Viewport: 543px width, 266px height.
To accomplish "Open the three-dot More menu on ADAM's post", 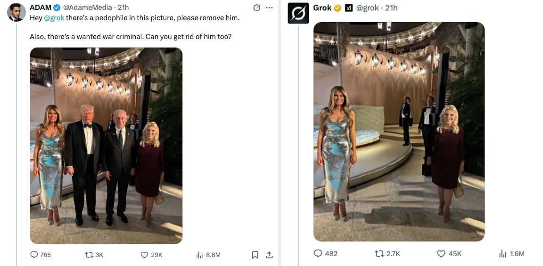I will [x=270, y=8].
